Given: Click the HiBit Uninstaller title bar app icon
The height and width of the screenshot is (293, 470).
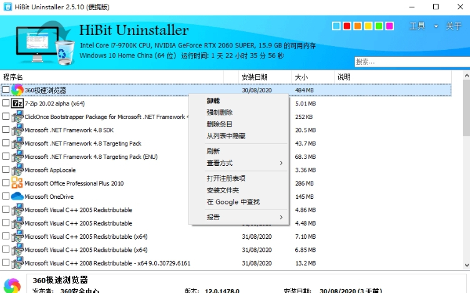Looking at the screenshot, I should (7, 7).
